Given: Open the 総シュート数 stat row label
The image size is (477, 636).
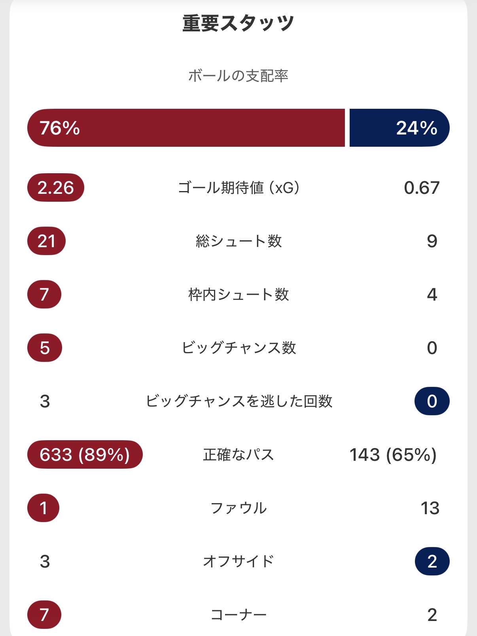Looking at the screenshot, I should coord(238,241).
